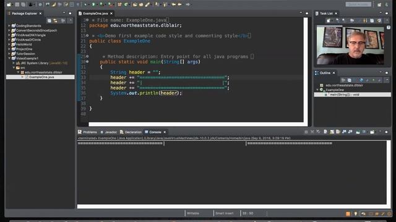Image resolution: width=396 pixels, height=222 pixels.
Task: Click the New Java Class icon
Action: tap(126, 4)
